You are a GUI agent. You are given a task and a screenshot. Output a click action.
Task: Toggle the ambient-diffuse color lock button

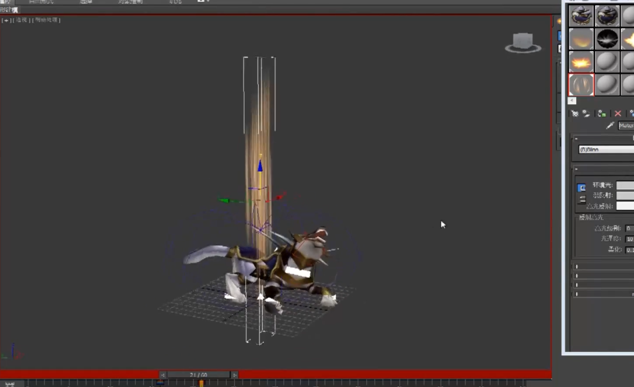[x=582, y=188]
